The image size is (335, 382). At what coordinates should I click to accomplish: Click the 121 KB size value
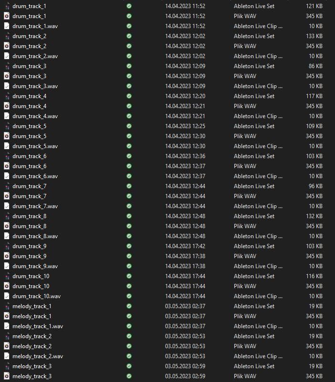click(x=314, y=6)
